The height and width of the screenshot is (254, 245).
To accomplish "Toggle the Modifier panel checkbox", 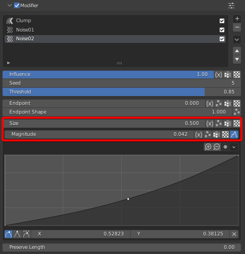I will pos(17,6).
